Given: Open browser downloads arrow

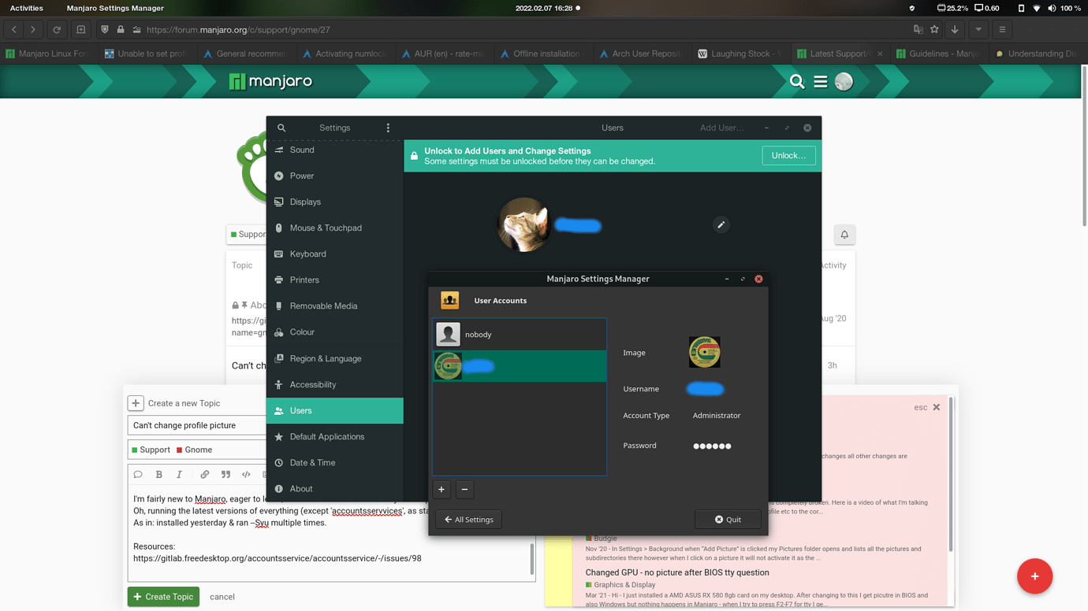Looking at the screenshot, I should tap(955, 30).
